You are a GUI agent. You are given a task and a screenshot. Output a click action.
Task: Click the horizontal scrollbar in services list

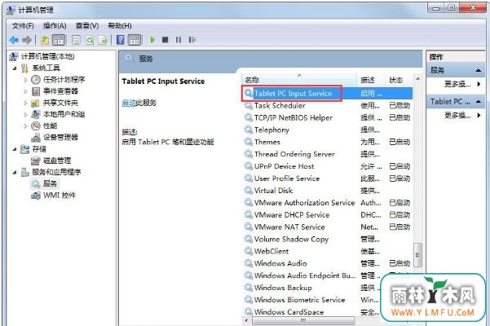coord(303,320)
